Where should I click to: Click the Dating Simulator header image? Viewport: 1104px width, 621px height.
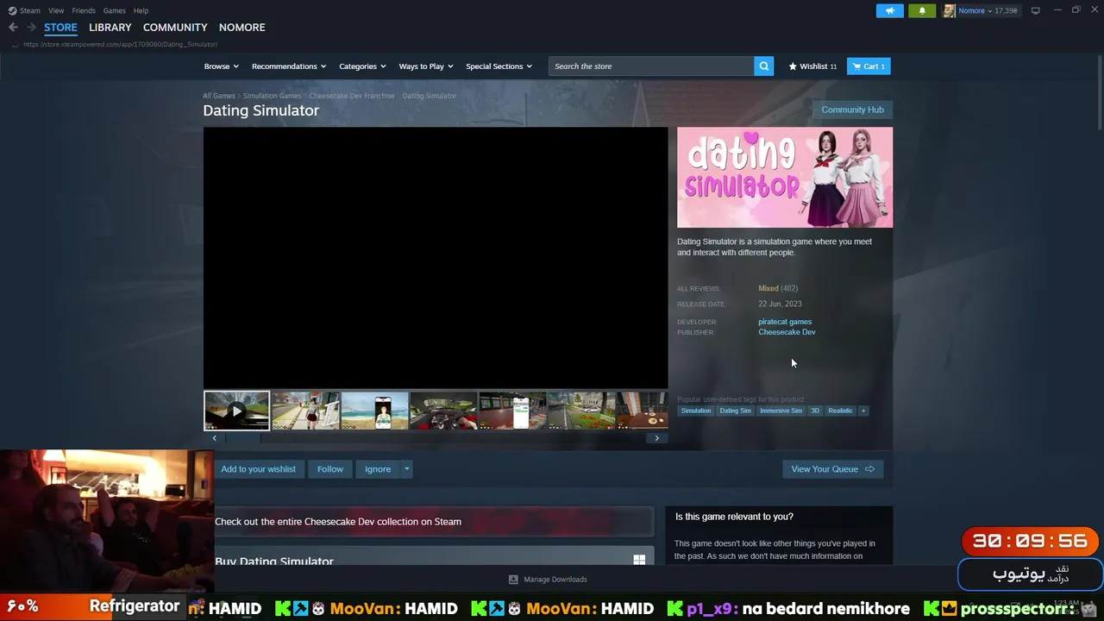[785, 178]
